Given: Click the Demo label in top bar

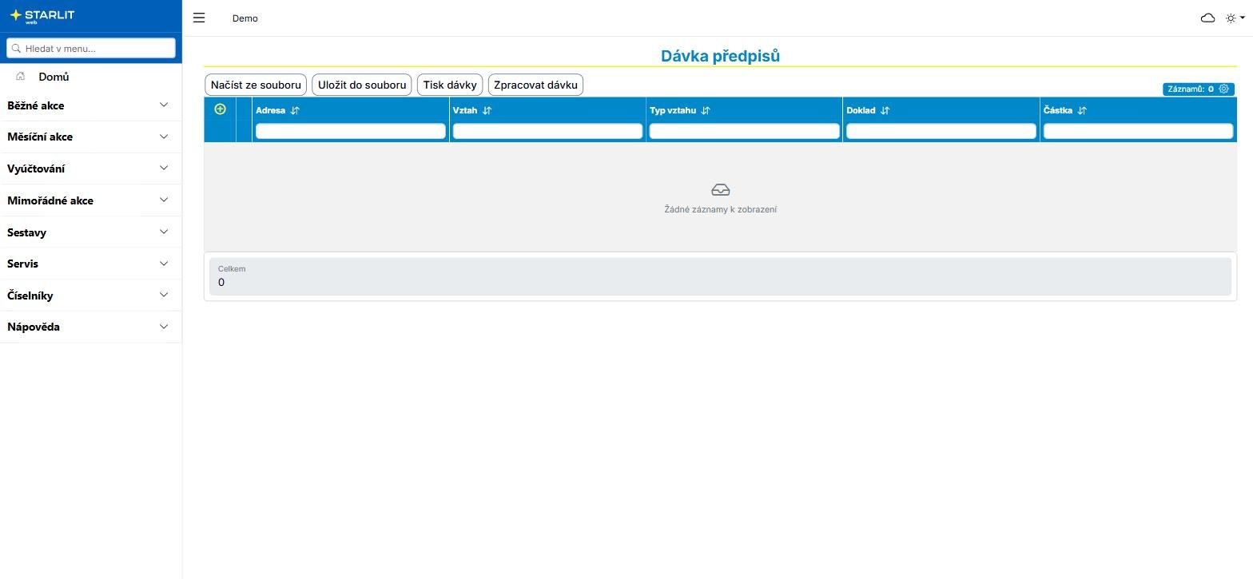Looking at the screenshot, I should point(245,18).
